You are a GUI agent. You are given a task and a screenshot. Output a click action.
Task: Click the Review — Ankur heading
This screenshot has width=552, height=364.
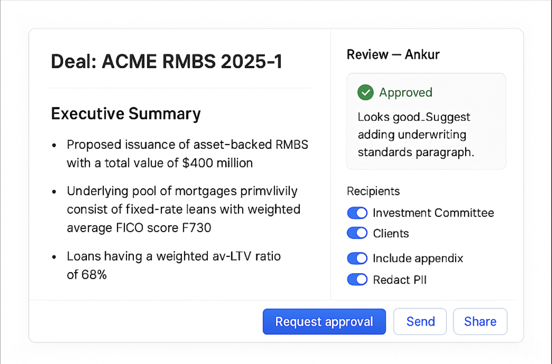click(x=393, y=55)
